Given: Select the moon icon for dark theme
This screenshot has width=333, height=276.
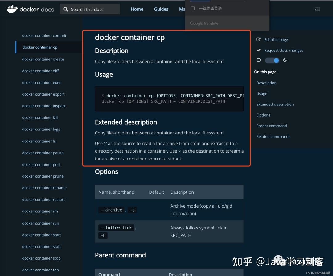Looking at the screenshot, I should [x=285, y=60].
